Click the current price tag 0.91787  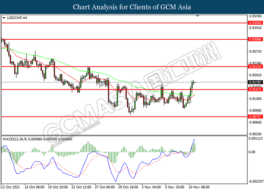coord(253,82)
